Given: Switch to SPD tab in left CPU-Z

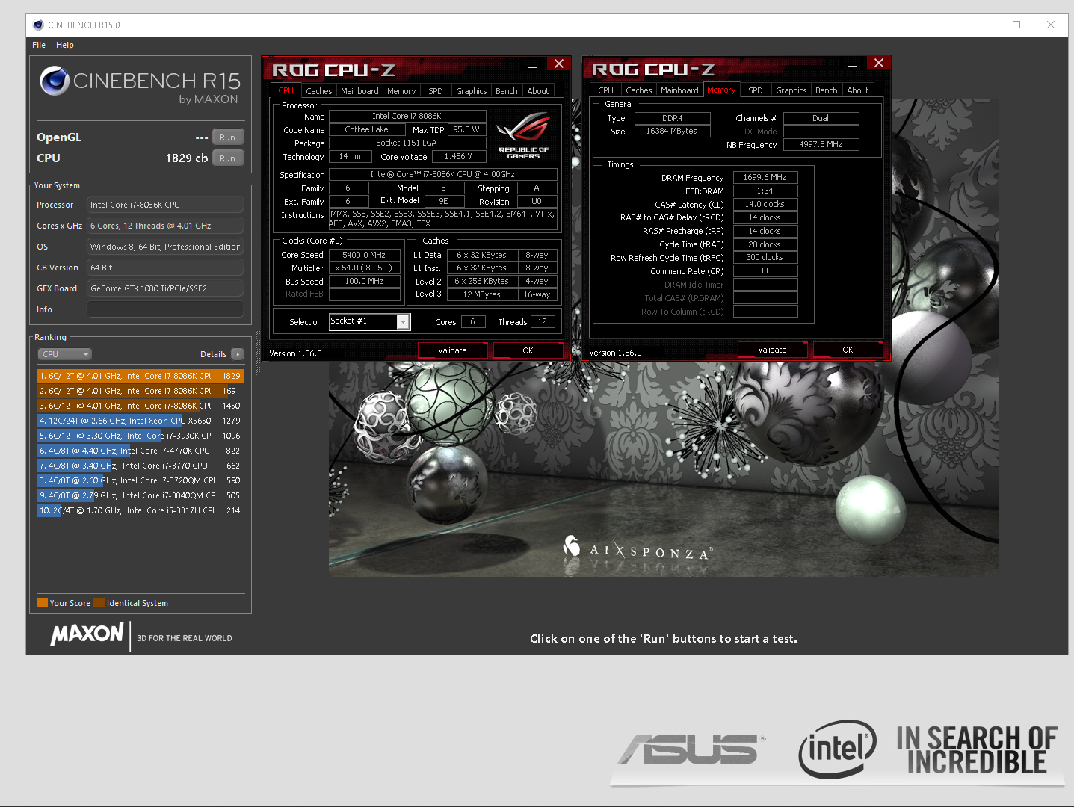Looking at the screenshot, I should 436,91.
